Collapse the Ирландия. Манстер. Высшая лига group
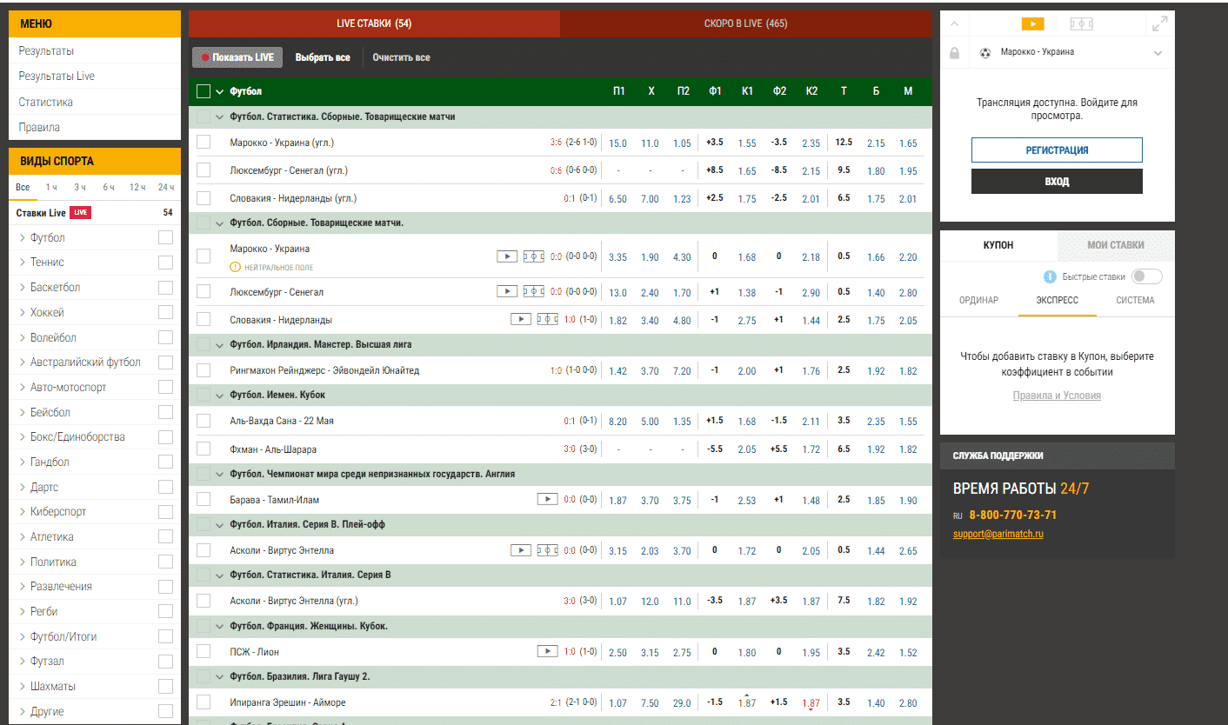Viewport: 1228px width, 725px height. pos(220,345)
